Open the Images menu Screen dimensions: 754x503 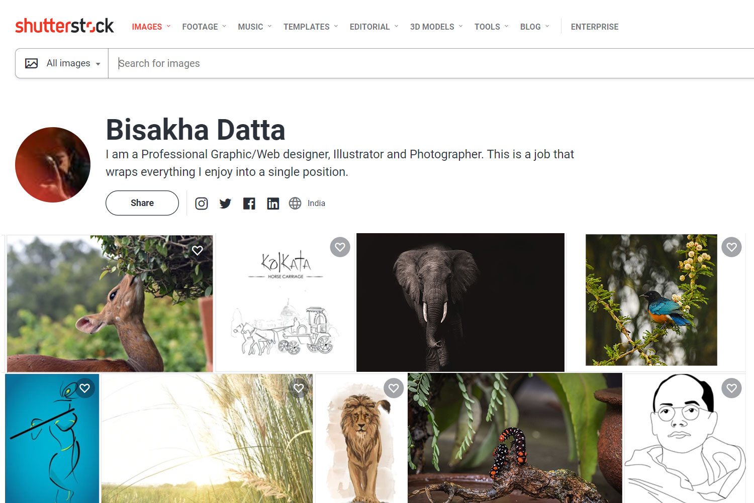coord(151,27)
